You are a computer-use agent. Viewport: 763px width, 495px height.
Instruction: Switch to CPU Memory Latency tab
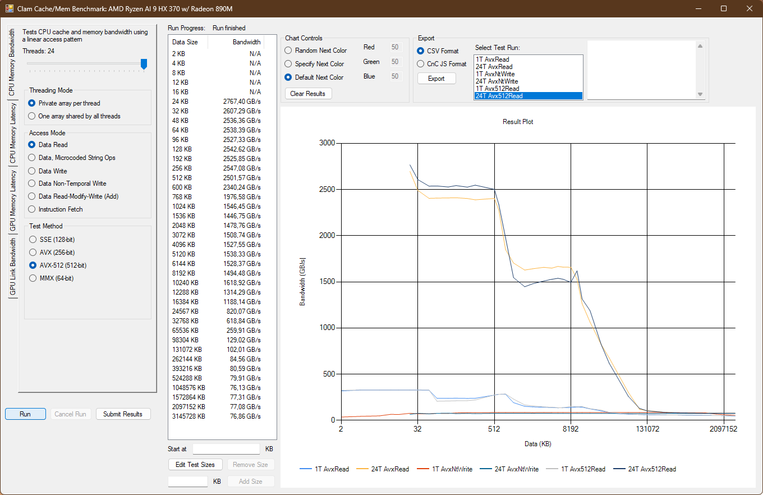tap(12, 134)
